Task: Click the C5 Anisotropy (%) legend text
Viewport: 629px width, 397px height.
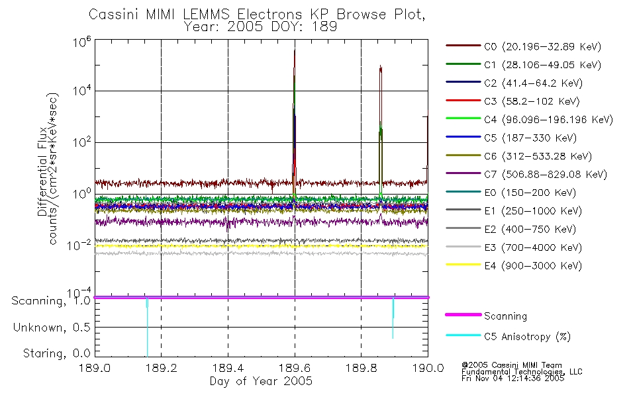Action: pyautogui.click(x=528, y=336)
